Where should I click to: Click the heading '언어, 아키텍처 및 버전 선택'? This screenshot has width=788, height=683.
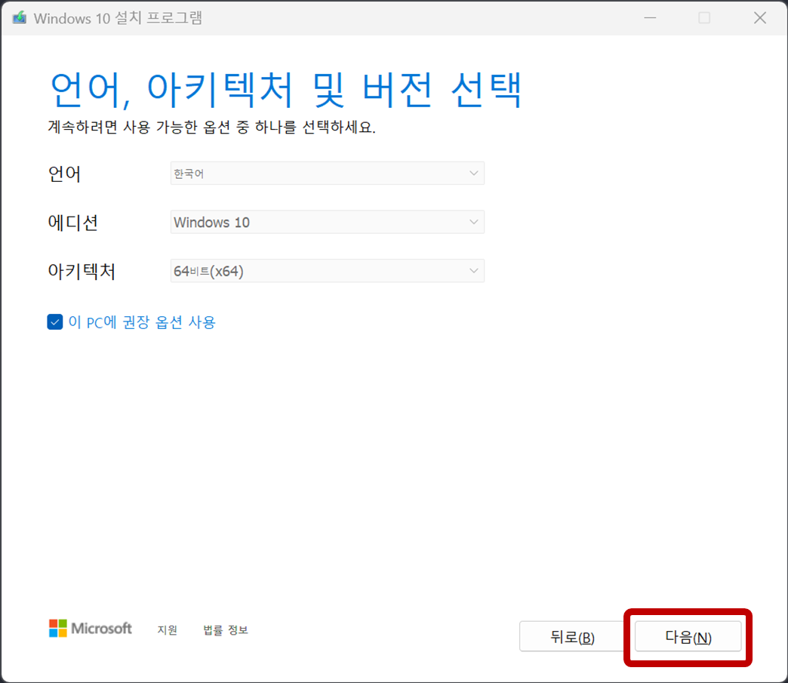pos(287,90)
